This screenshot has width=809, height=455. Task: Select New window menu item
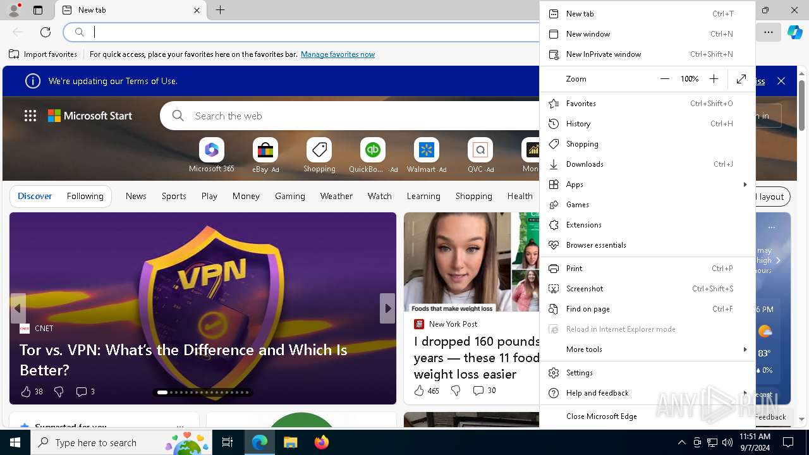(648, 34)
